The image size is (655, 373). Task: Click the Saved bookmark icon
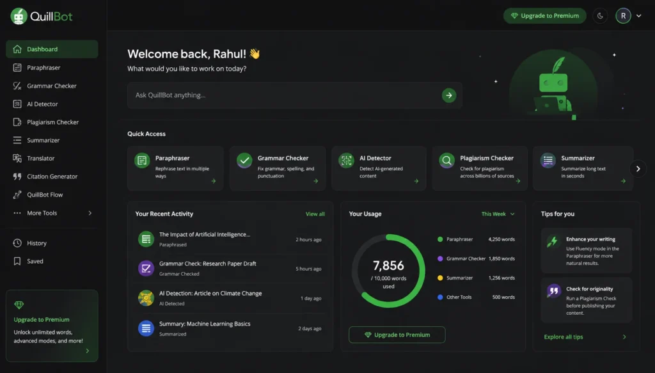coord(17,261)
